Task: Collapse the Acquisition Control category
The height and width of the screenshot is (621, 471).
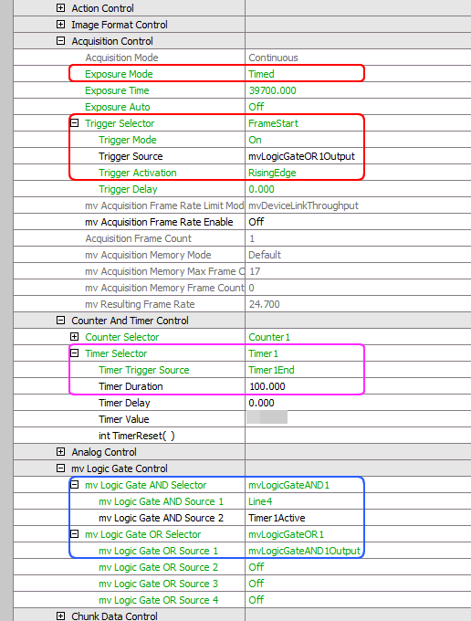Action: pos(60,41)
